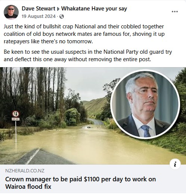186x194 pixels.
Task: Click the tall poplar trees in photo
Action: (37, 87)
